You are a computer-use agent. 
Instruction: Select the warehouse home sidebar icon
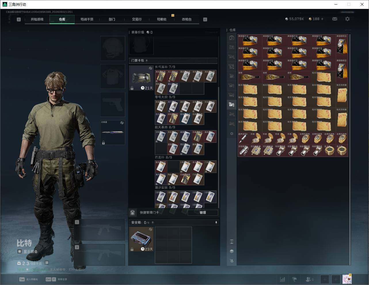pyautogui.click(x=232, y=38)
